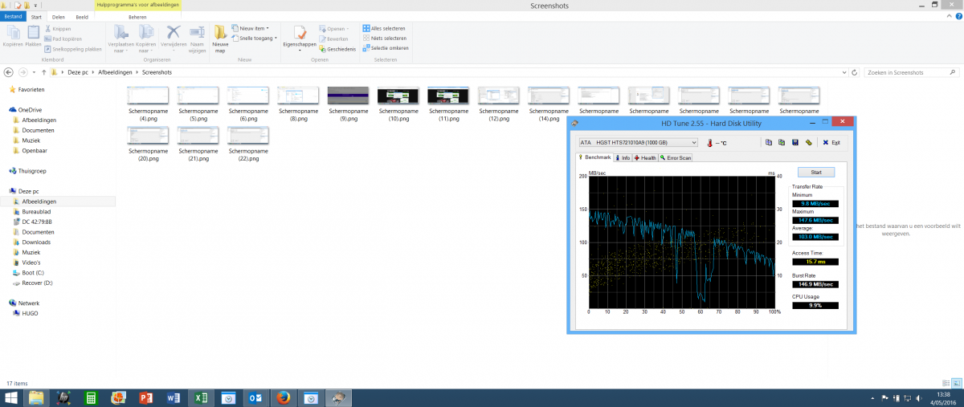964x407 pixels.
Task: Click the Zoeken in Screenshots search field
Action: pos(908,72)
